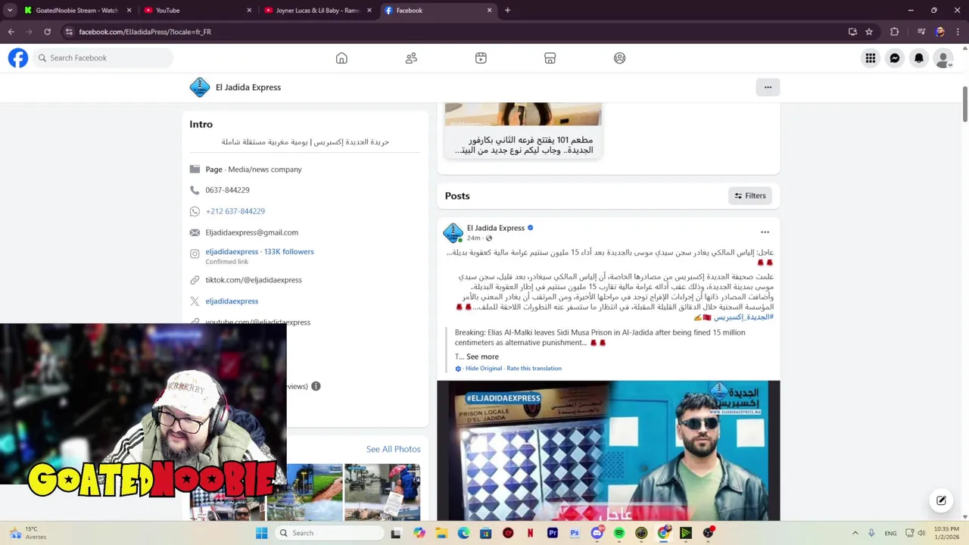Open Chrome extensions puzzle icon
969x545 pixels.
click(x=894, y=32)
